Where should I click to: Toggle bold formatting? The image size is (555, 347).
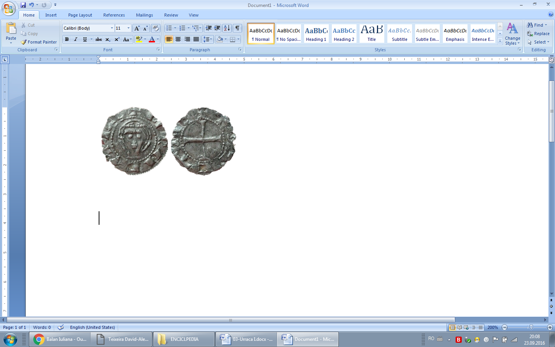click(67, 39)
